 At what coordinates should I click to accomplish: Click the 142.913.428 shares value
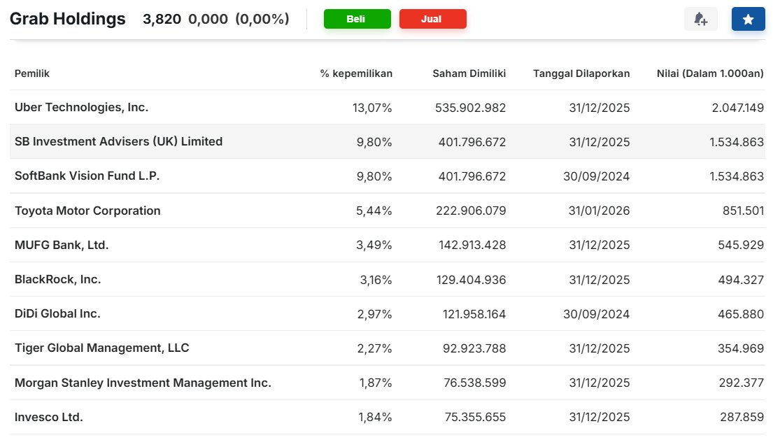tap(473, 245)
